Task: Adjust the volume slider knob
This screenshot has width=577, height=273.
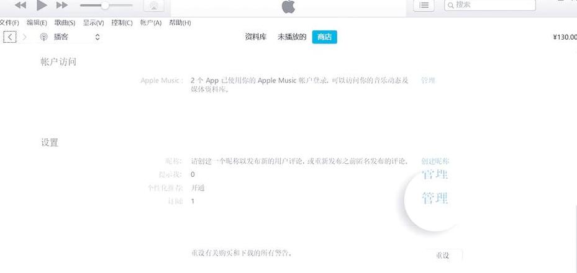Action: pos(105,5)
